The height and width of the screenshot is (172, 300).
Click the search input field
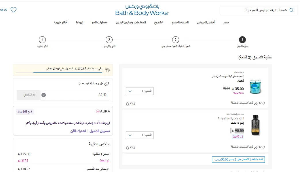click(259, 10)
